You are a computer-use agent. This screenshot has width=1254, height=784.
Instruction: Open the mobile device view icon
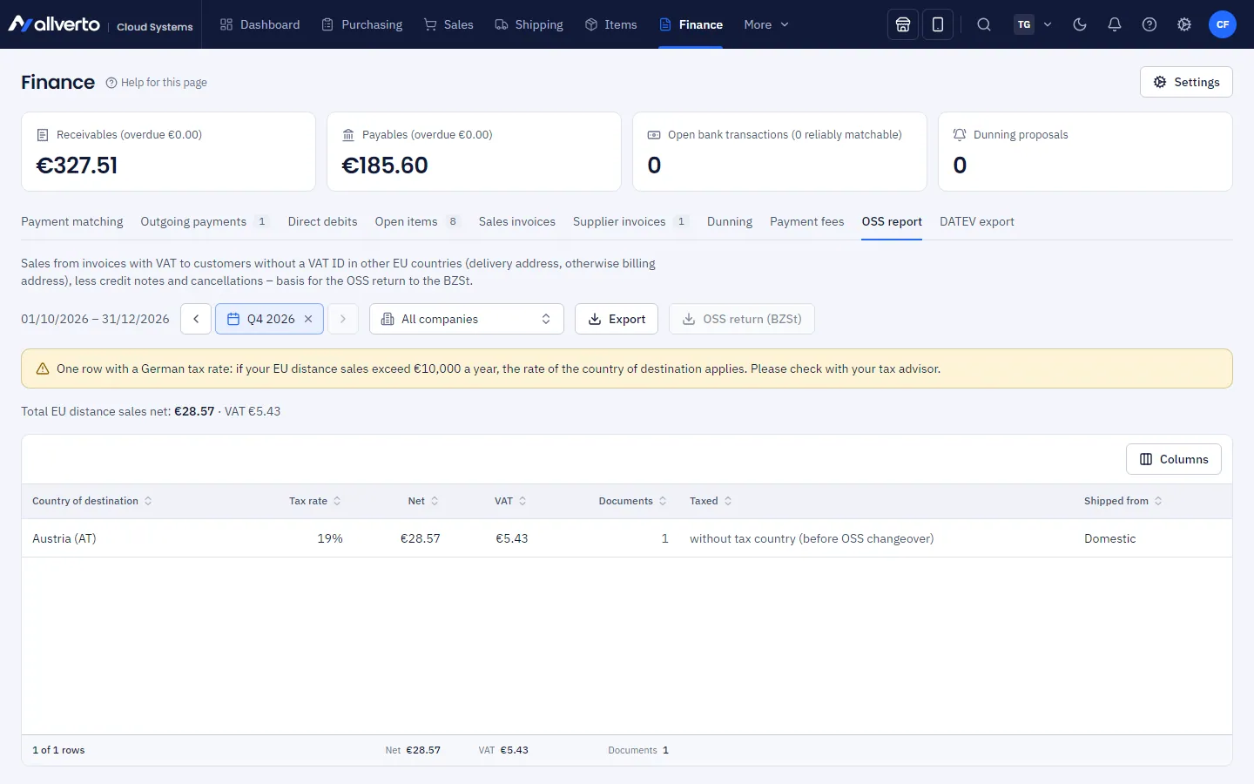[x=938, y=24]
